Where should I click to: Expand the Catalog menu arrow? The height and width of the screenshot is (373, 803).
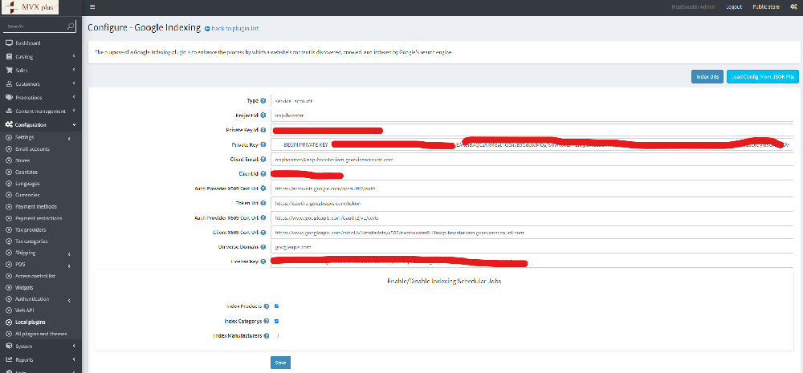pyautogui.click(x=74, y=56)
